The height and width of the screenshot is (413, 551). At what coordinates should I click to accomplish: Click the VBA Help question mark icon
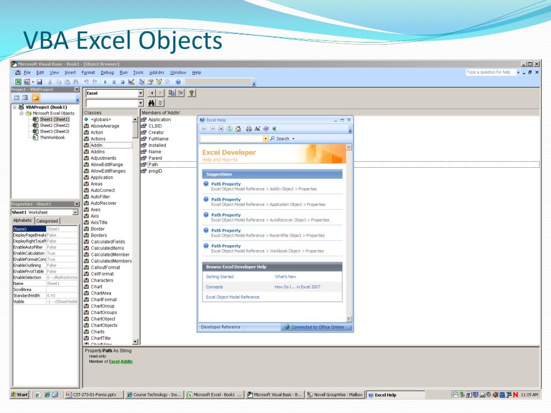tap(178, 82)
